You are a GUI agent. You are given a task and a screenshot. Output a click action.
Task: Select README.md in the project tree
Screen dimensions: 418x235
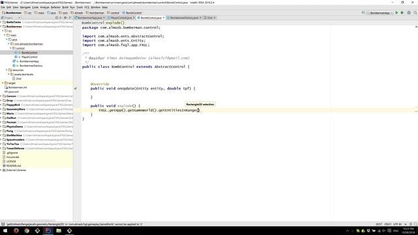click(x=13, y=166)
